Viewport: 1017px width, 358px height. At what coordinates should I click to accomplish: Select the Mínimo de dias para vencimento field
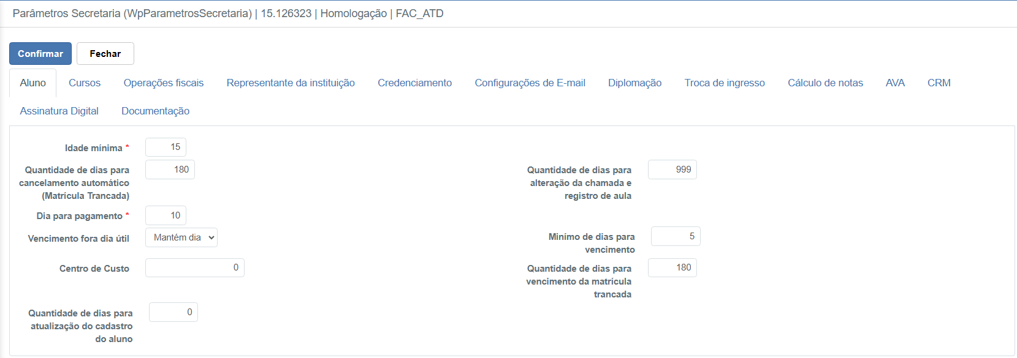point(675,237)
